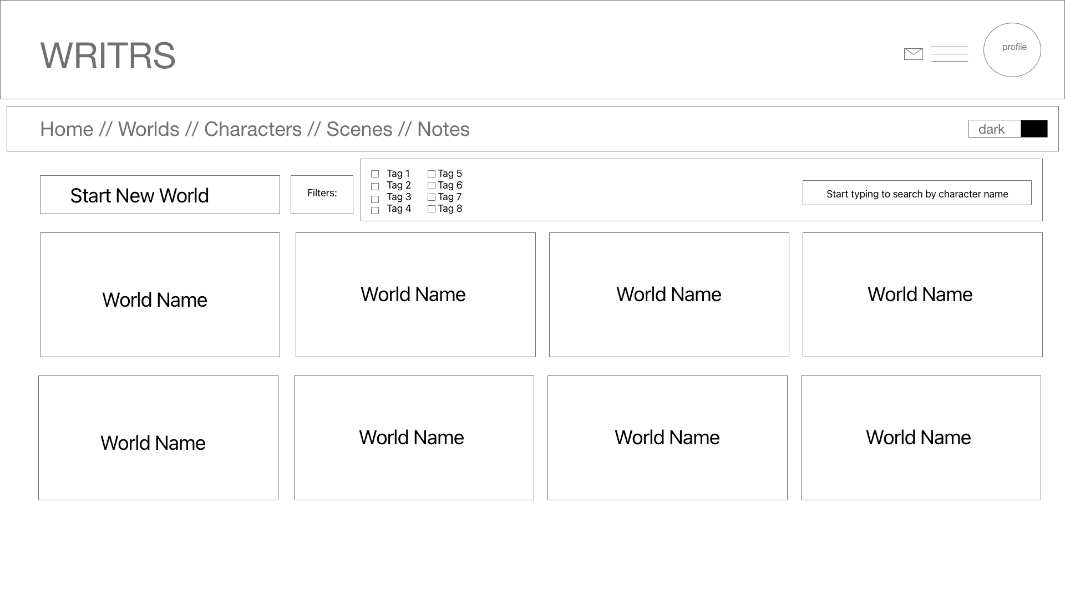This screenshot has height=599, width=1065.
Task: Open first World Name card in bottom row
Action: pyautogui.click(x=158, y=438)
